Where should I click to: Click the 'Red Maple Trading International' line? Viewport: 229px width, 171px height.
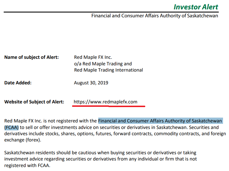point(108,70)
